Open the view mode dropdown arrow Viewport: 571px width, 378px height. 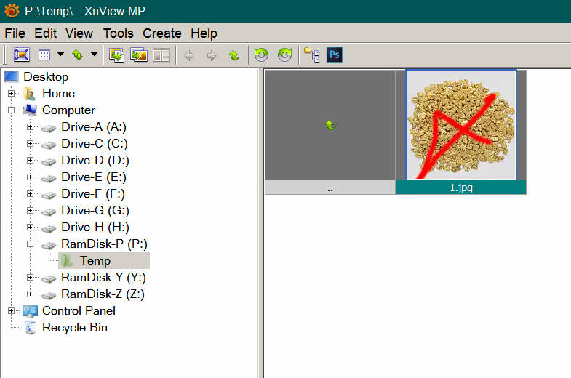tap(60, 55)
